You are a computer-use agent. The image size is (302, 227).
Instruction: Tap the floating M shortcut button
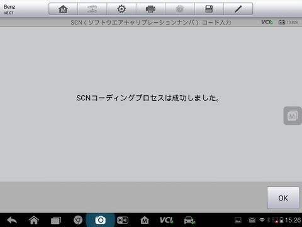tap(293, 115)
